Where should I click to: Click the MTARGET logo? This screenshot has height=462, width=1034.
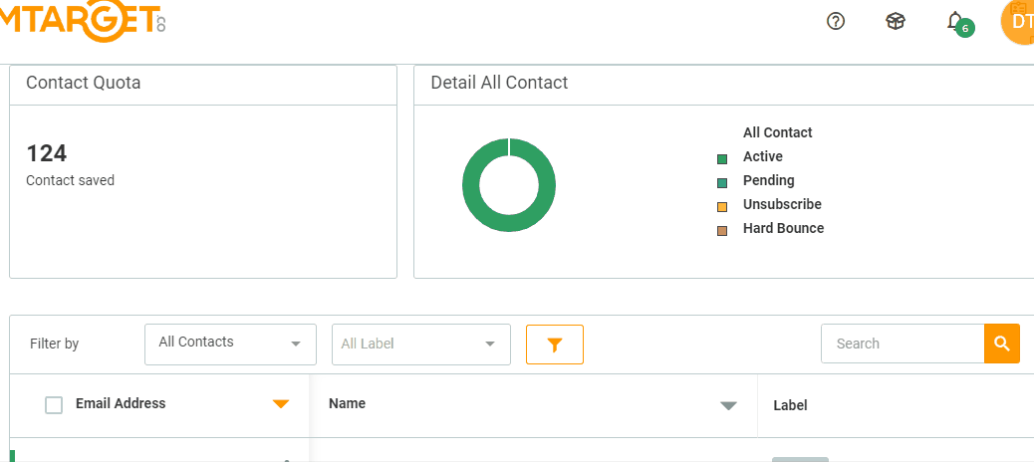click(80, 22)
